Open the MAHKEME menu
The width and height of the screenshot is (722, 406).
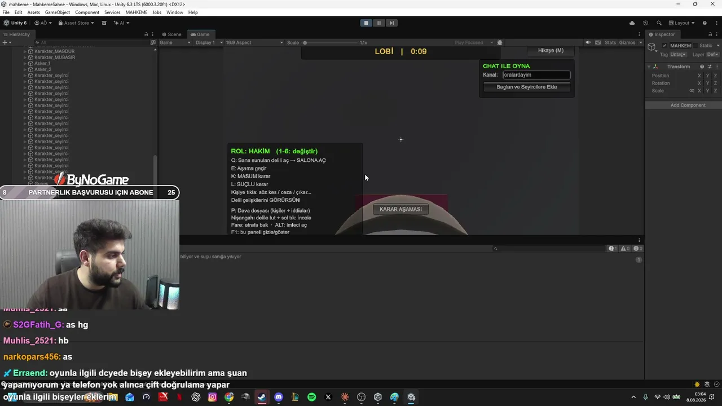pos(137,12)
